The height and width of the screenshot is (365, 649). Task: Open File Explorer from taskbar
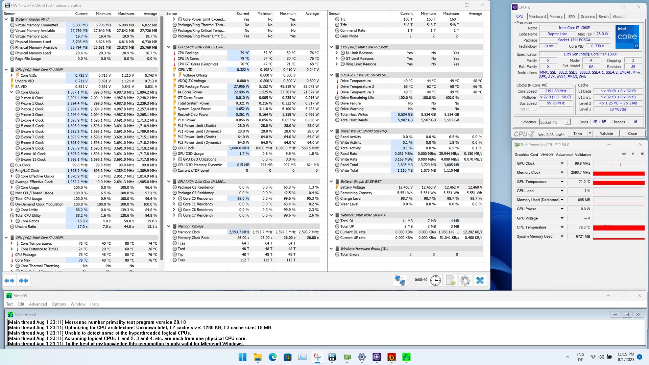258,357
